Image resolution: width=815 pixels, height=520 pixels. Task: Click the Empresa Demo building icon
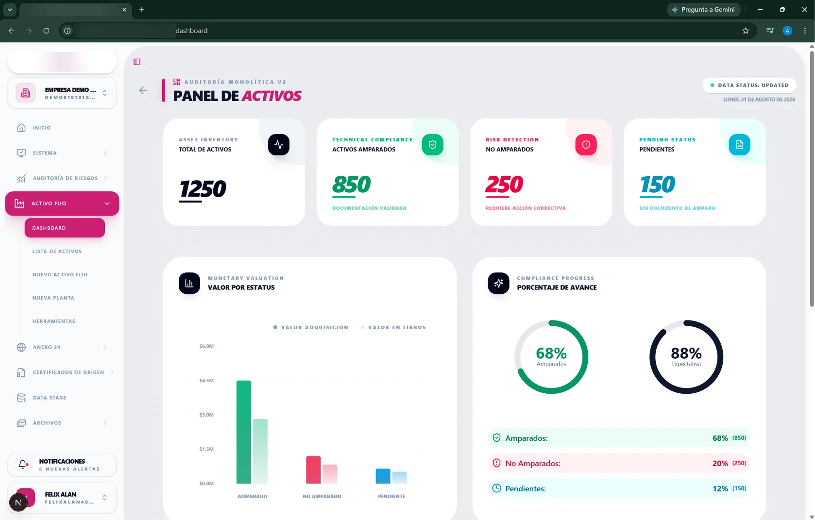26,93
